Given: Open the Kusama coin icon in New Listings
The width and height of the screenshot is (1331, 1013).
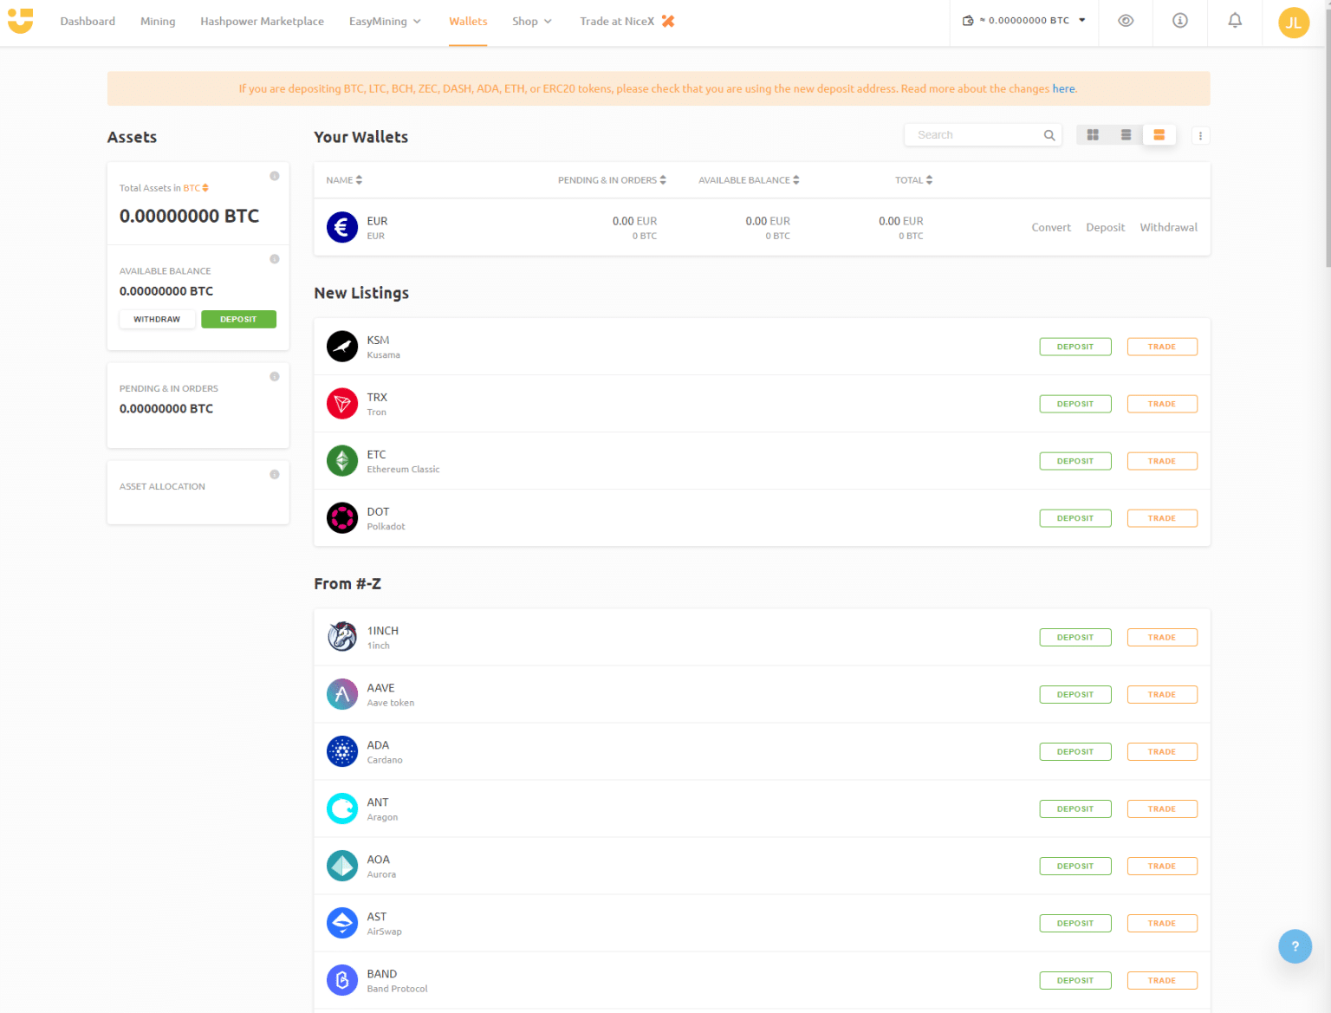Looking at the screenshot, I should [x=342, y=346].
